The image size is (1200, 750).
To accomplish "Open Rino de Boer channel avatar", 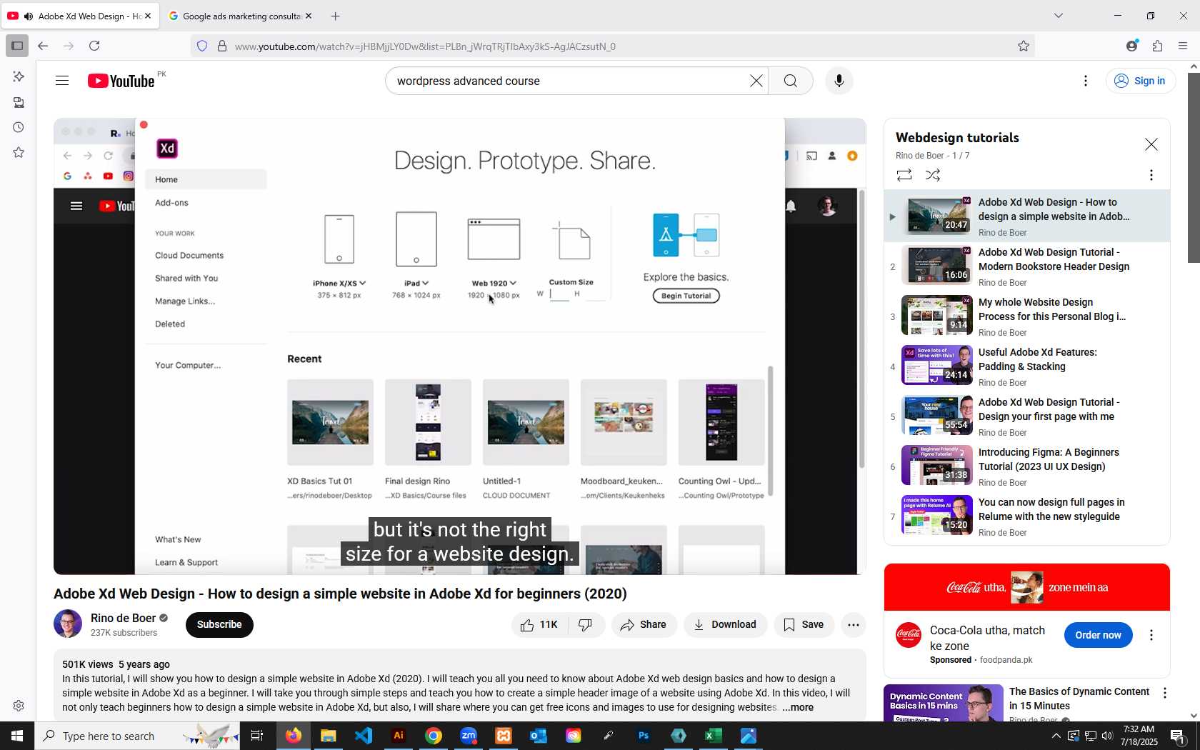I will (x=68, y=624).
